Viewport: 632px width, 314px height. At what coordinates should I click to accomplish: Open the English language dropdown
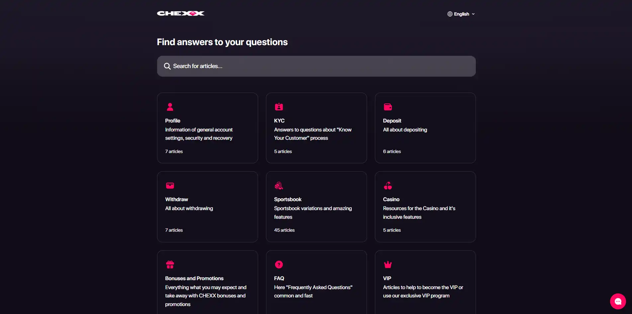click(461, 14)
